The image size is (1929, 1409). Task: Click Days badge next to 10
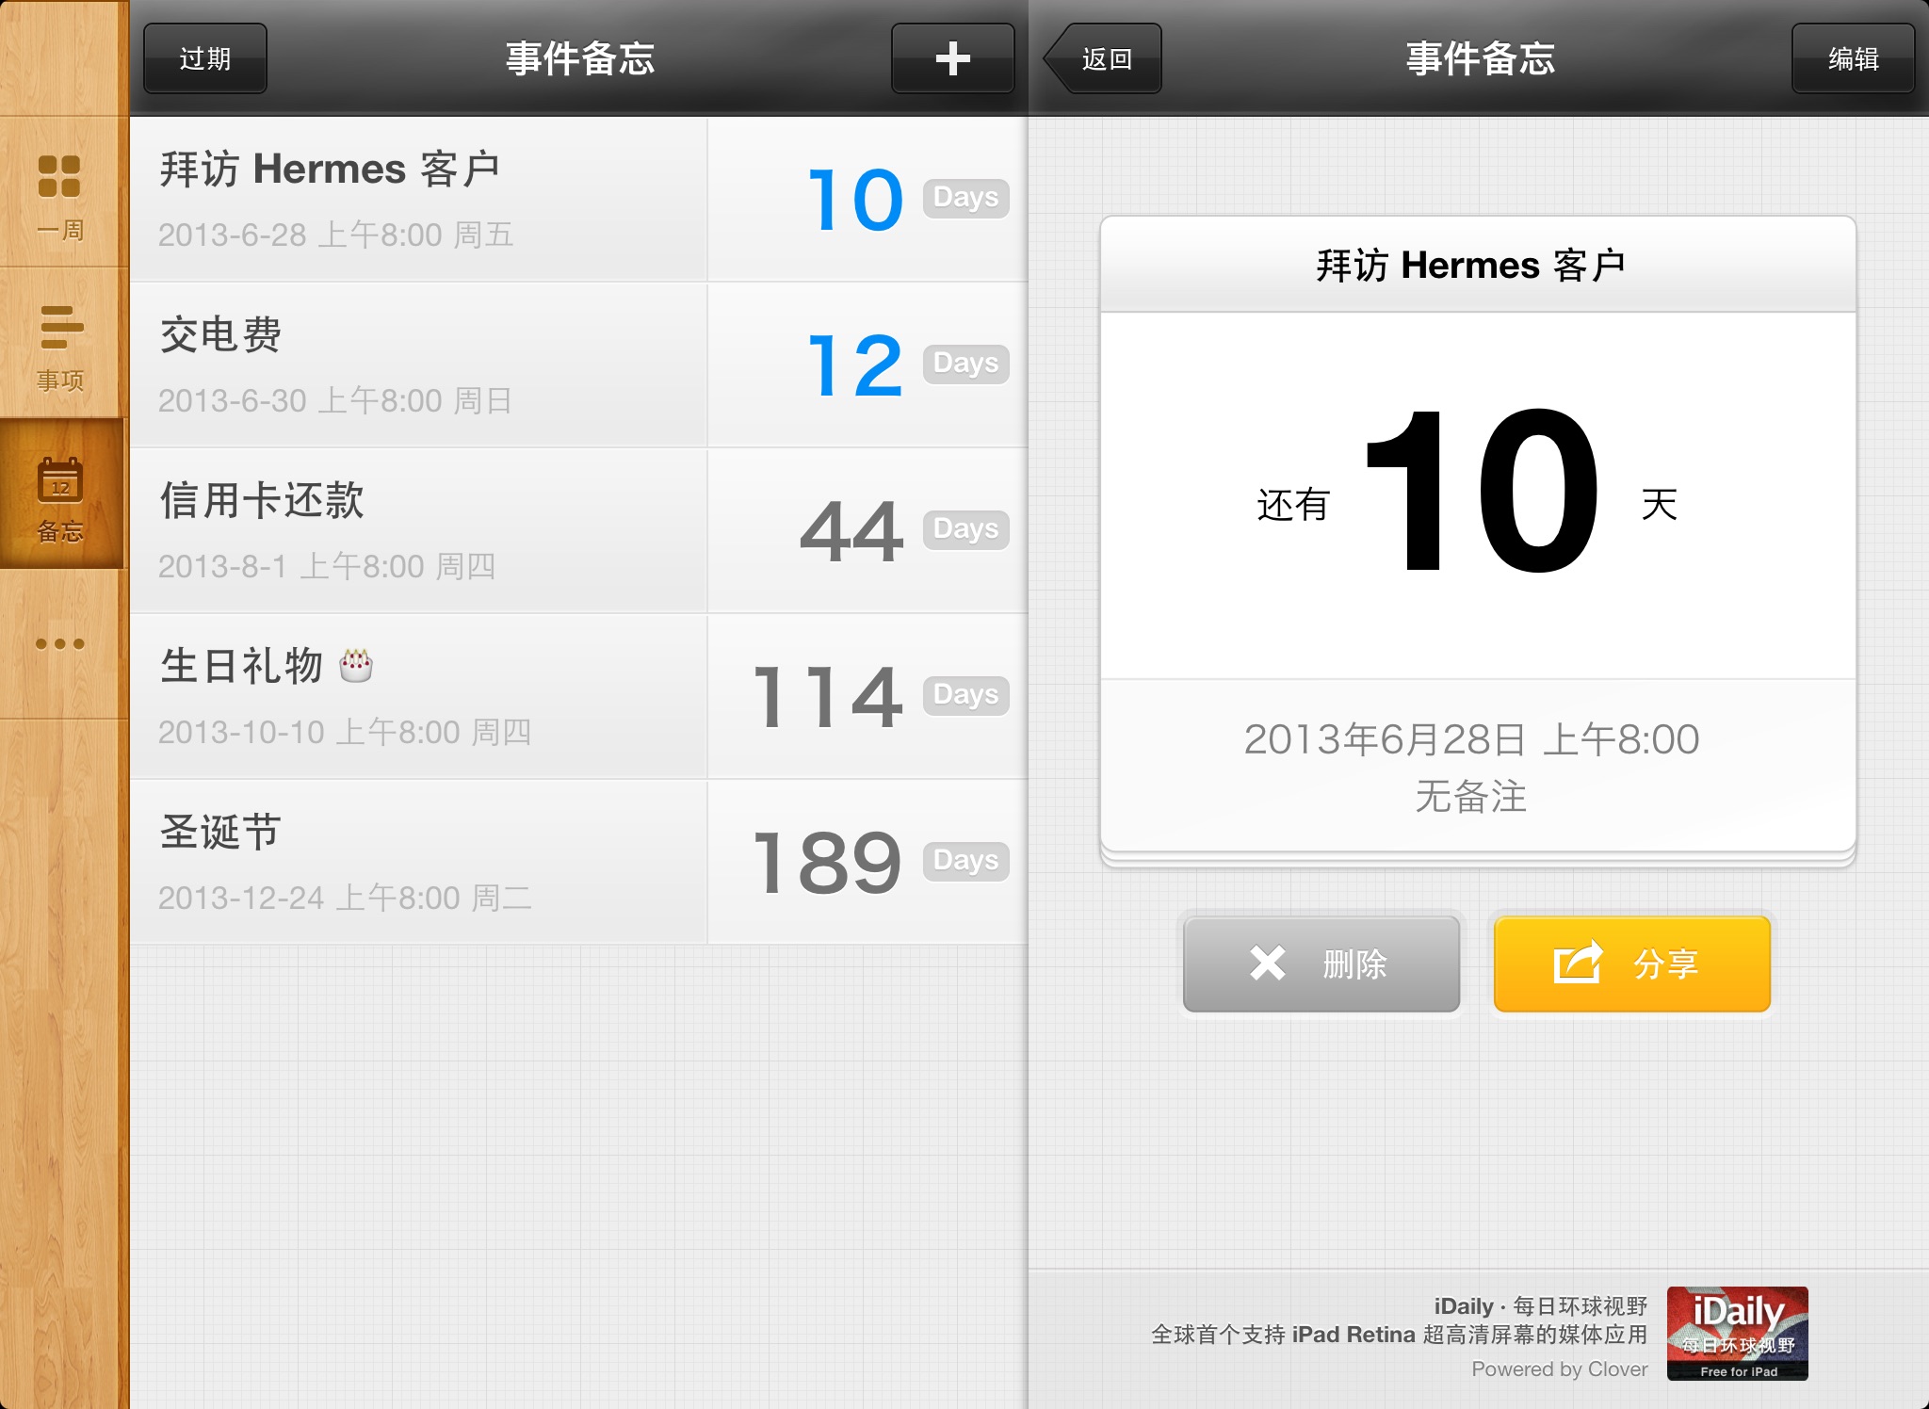[x=966, y=198]
